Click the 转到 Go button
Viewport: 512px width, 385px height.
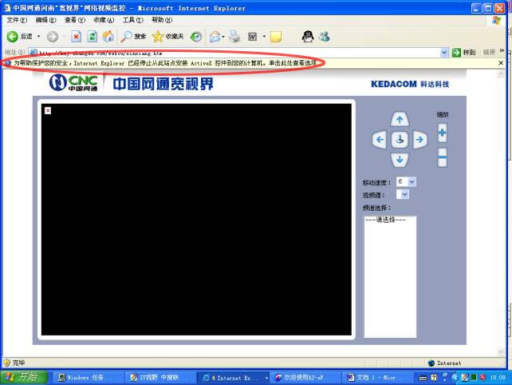(465, 52)
